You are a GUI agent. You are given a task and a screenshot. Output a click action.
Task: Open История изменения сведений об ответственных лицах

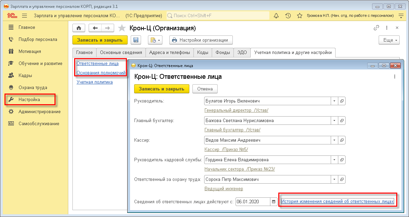pos(338,202)
